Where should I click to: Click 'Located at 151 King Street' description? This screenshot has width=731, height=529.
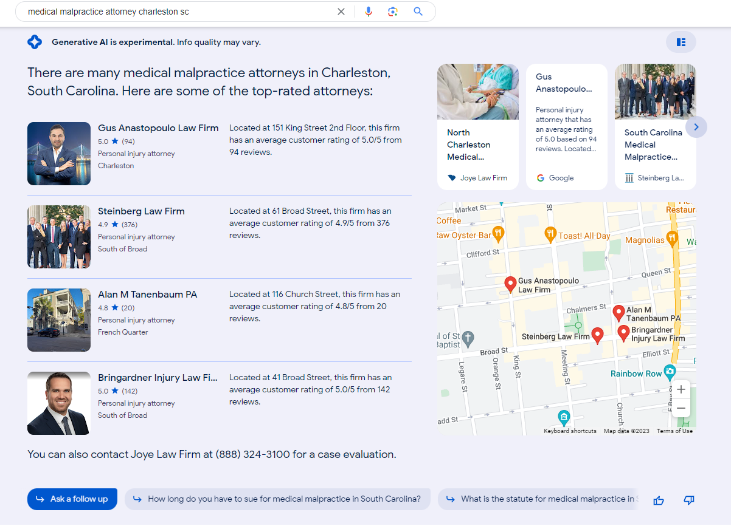click(x=316, y=140)
